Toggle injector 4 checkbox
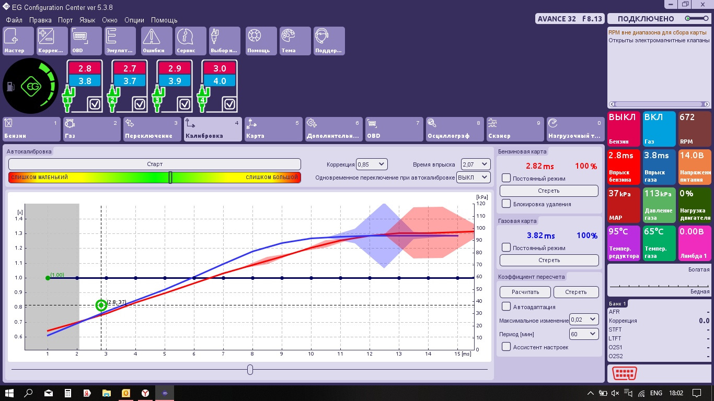This screenshot has width=714, height=401. pos(230,104)
